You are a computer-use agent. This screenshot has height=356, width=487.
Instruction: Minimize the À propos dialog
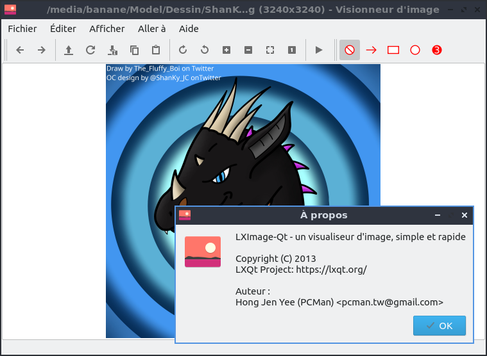438,215
